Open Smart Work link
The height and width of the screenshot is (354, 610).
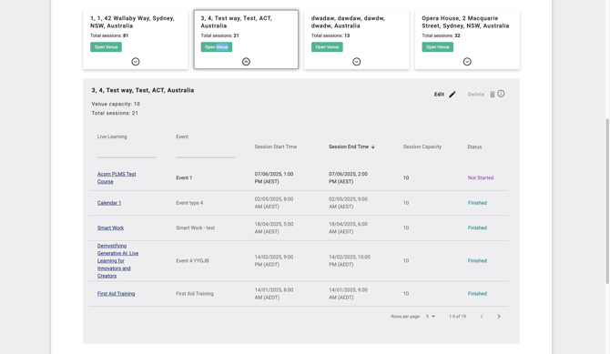(110, 228)
